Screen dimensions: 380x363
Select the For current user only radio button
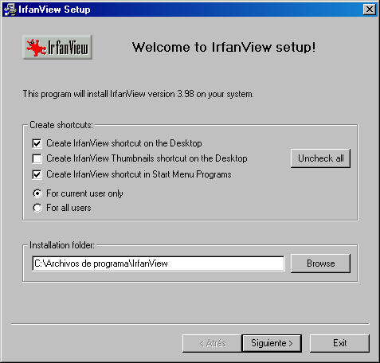(37, 193)
